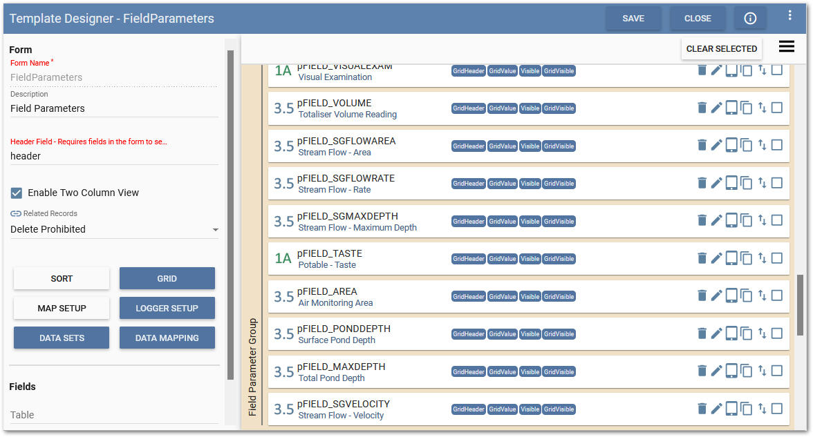The image size is (813, 437).
Task: Uncheck Enable Two Column View
Action: coord(17,193)
